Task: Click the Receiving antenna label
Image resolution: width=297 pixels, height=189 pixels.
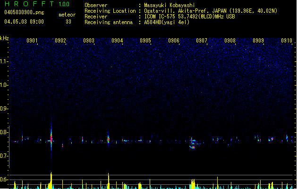Action: point(109,22)
